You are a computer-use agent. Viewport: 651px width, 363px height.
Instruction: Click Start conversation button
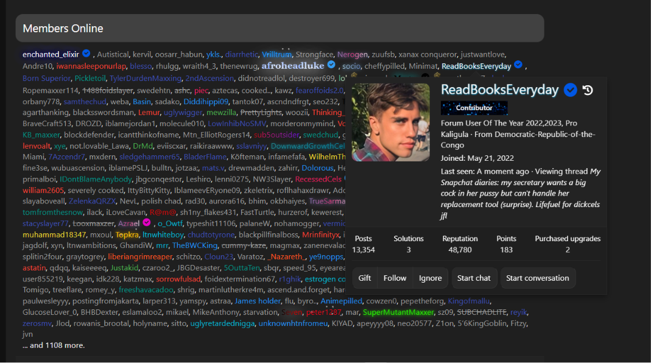coord(538,278)
